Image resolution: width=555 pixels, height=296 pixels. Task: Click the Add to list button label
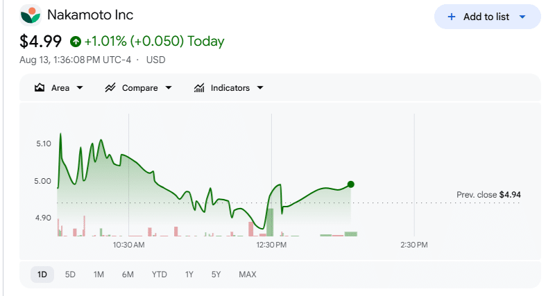coord(486,17)
